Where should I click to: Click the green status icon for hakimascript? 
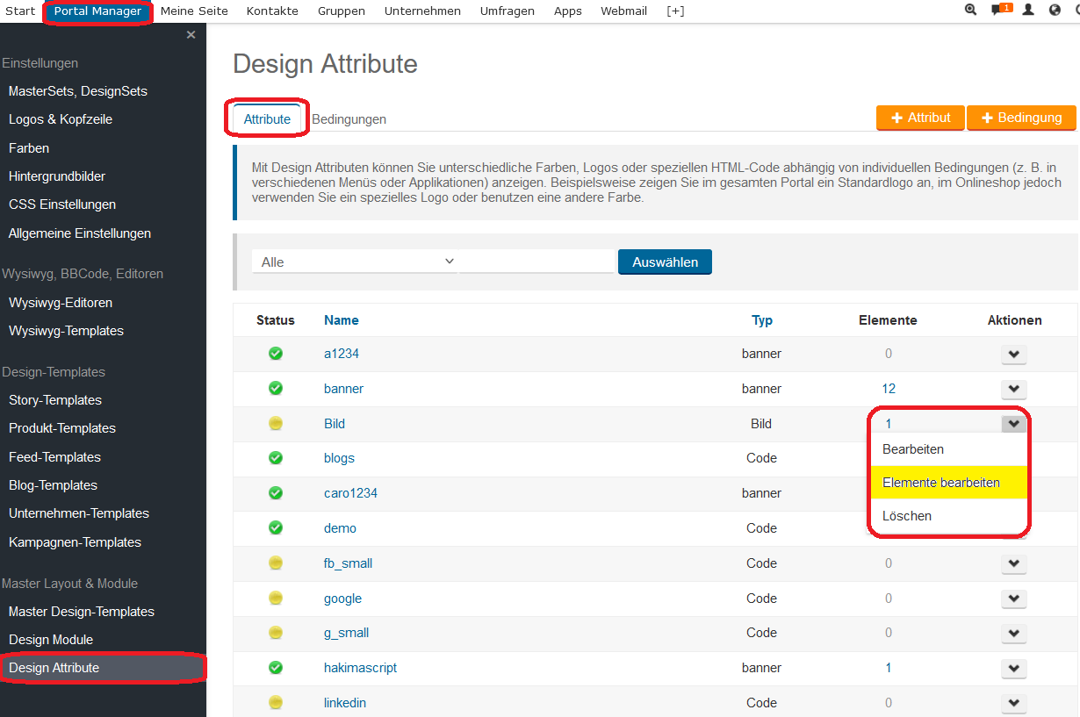click(276, 668)
